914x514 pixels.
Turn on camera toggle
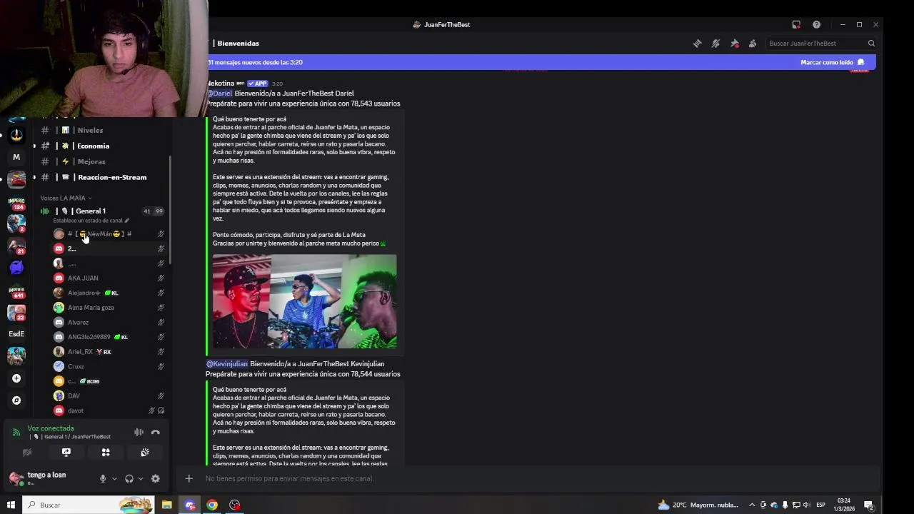[x=27, y=452]
